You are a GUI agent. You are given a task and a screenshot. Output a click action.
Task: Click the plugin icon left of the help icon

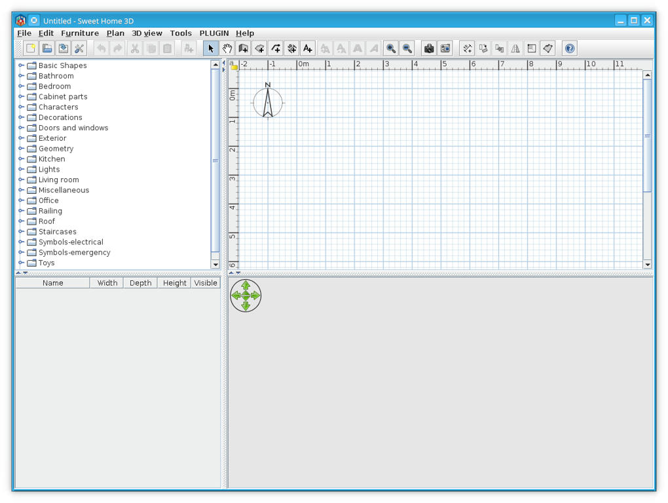(548, 48)
